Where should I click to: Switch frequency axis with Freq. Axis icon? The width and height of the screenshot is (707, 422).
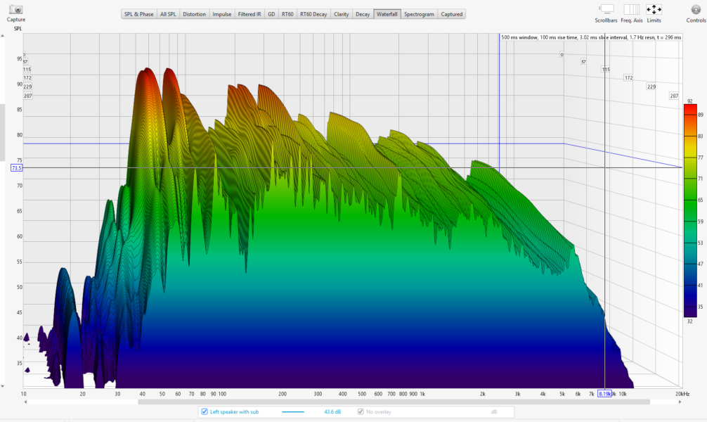(631, 9)
